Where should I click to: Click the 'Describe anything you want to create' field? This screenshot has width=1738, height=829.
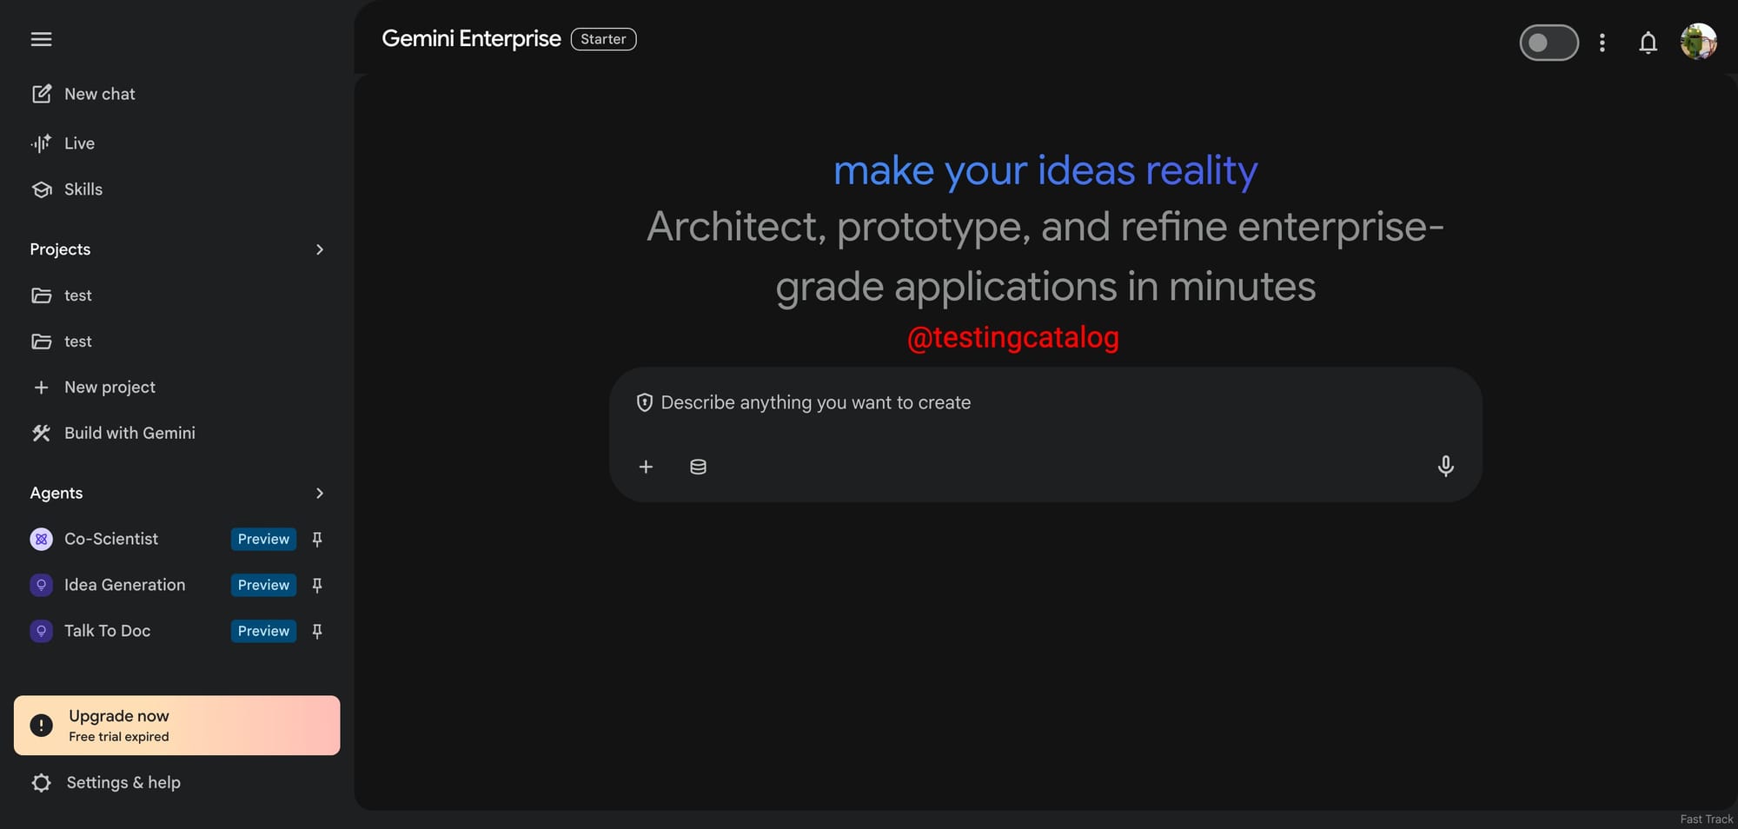[x=1043, y=403]
